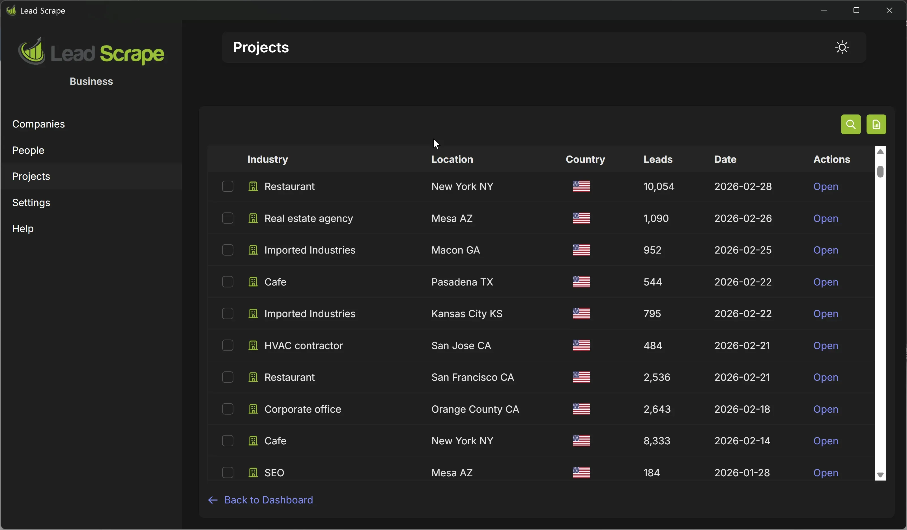Click the Lead Scrape logo in the sidebar

91,52
